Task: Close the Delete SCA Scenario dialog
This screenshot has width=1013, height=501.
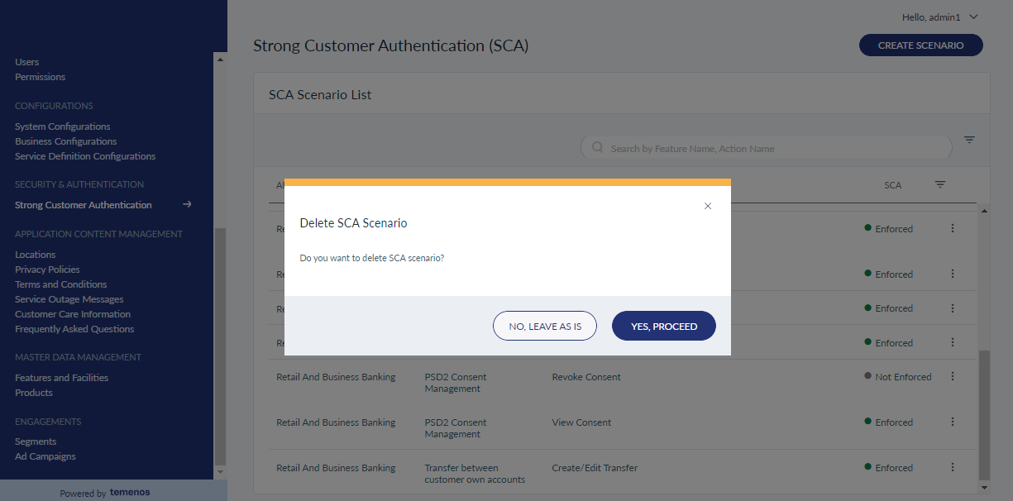Action: pyautogui.click(x=708, y=206)
